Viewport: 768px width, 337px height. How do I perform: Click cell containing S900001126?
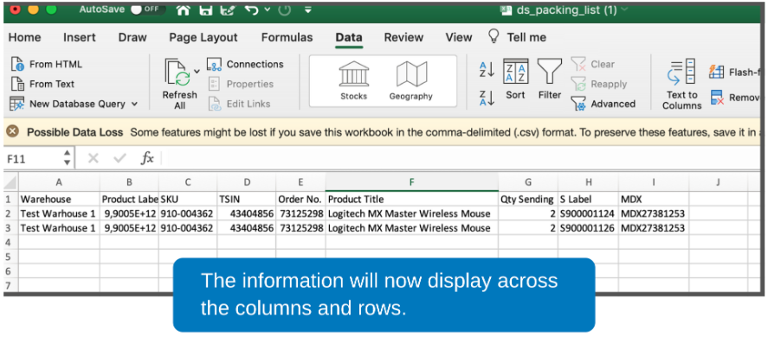(x=588, y=228)
